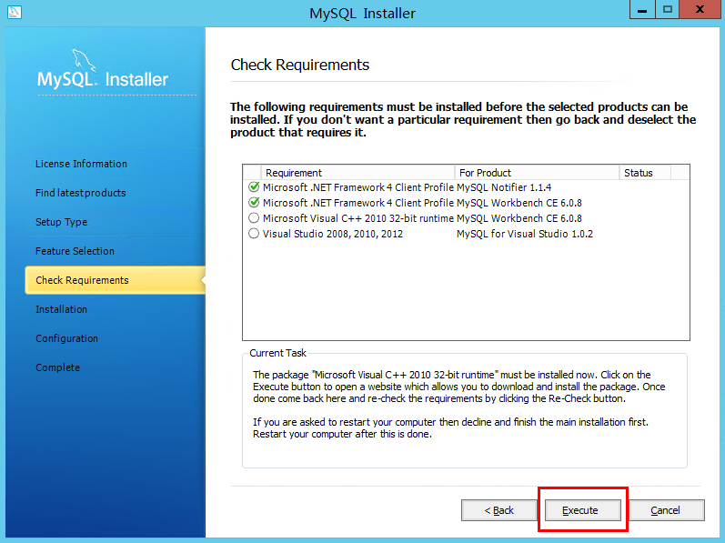Click green check icon for Workbench .NET row
Viewport: 725px width, 543px height.
pos(254,203)
